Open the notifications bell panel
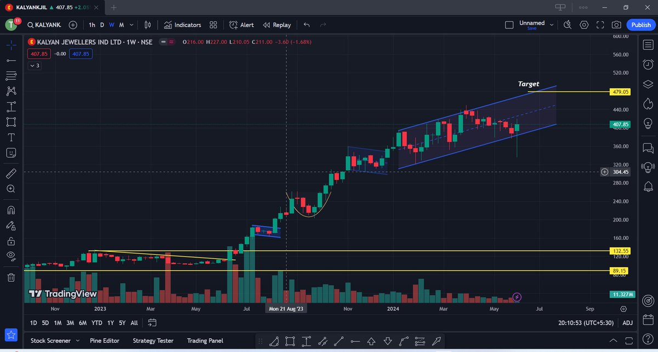 point(648,187)
